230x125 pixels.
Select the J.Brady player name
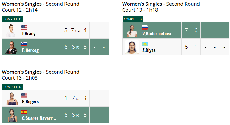click(29, 34)
